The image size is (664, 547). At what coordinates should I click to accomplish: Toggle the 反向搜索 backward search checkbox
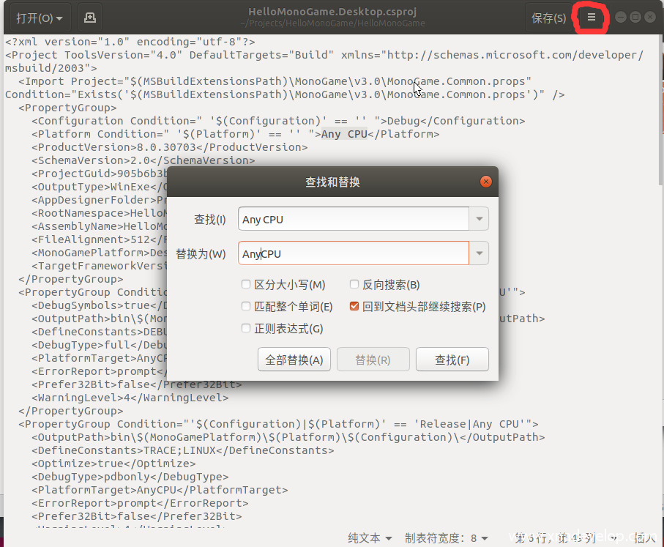coord(354,285)
